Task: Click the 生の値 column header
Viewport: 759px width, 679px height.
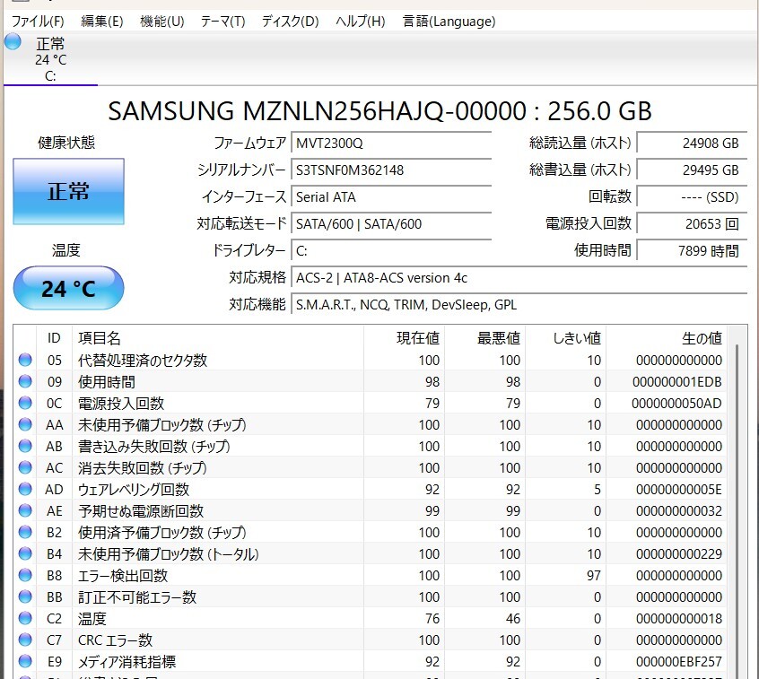Action: 667,338
